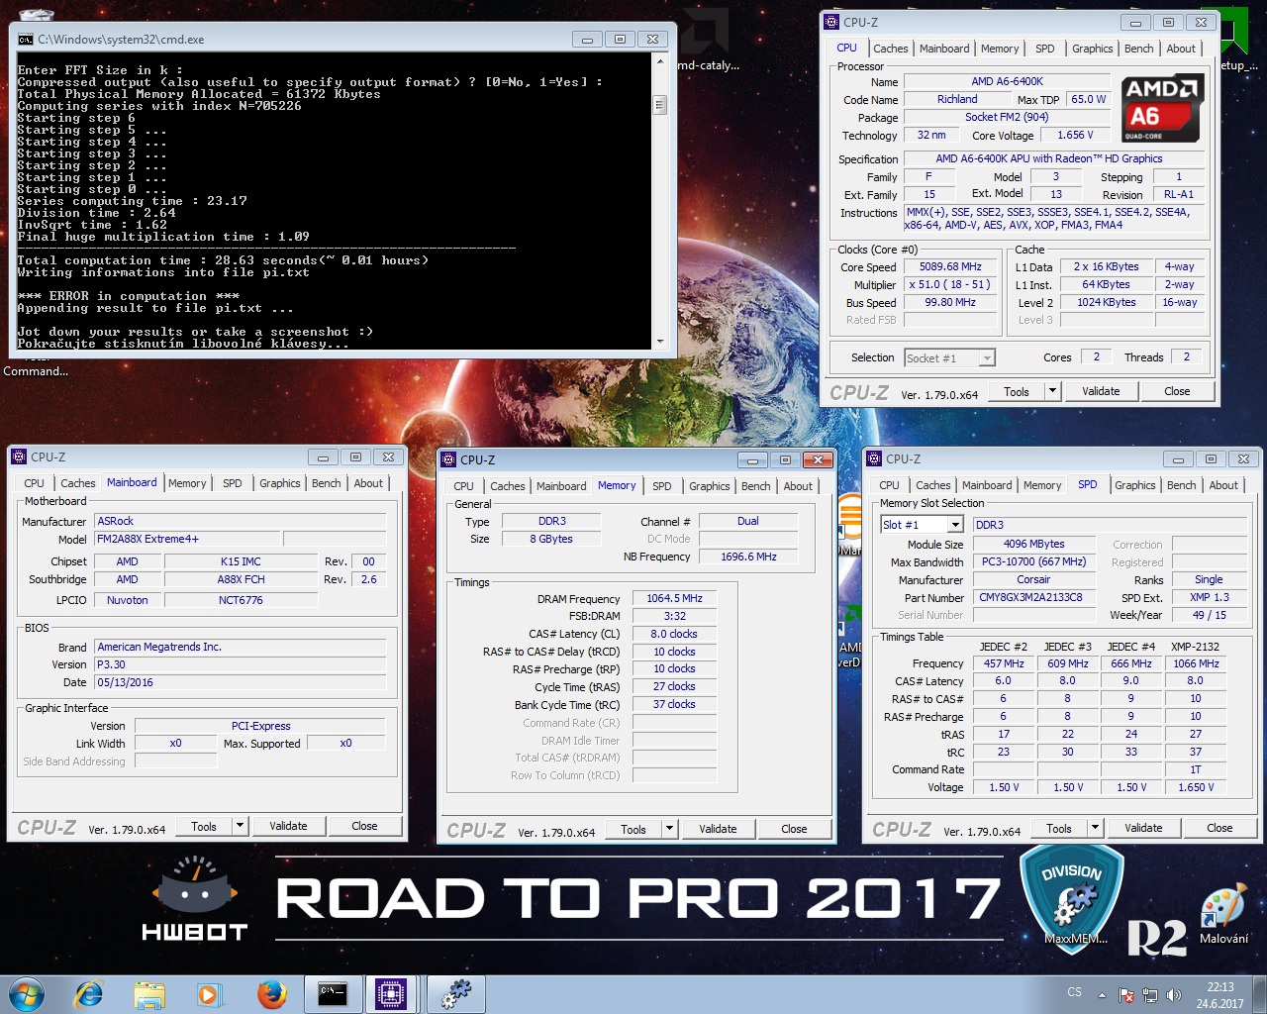
Task: Click the XMP-2132 frequency 1066 MHz
Action: [x=1196, y=663]
